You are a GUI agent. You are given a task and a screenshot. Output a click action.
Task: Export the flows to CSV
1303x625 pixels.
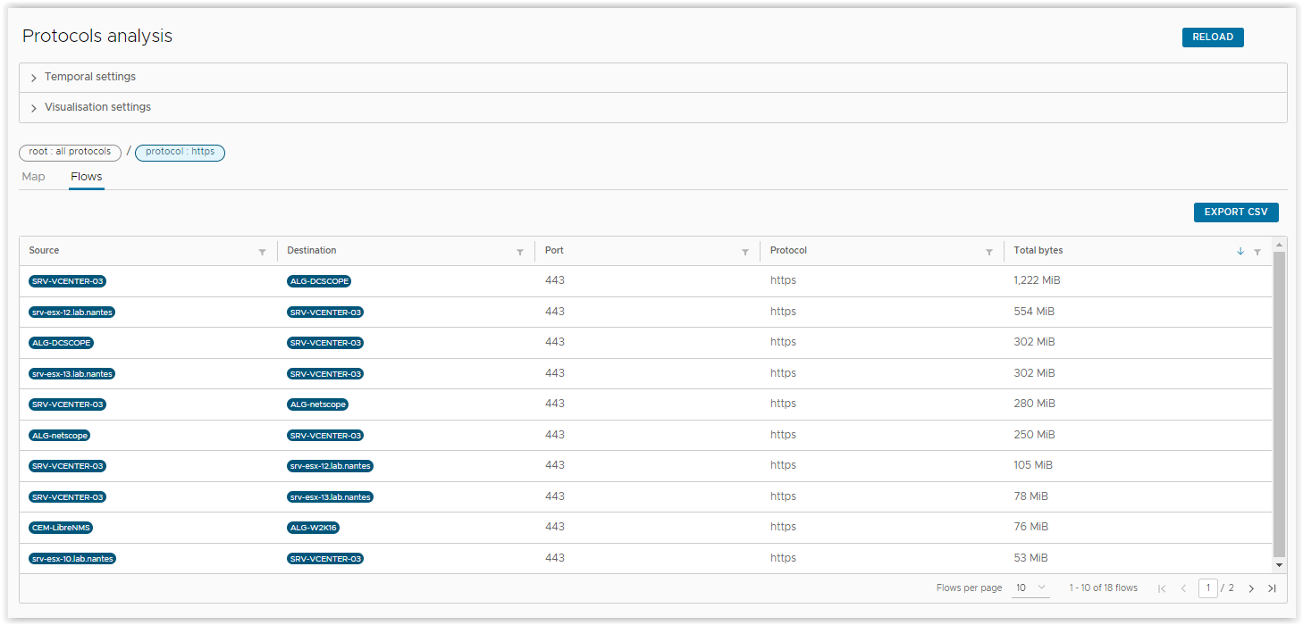tap(1236, 212)
